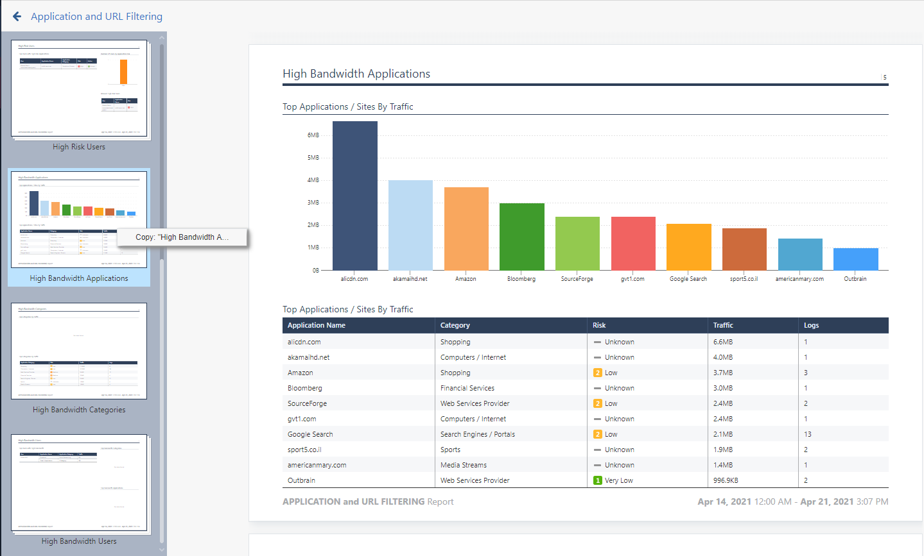
Task: Select the Very Low risk badge for Outbrain
Action: pyautogui.click(x=597, y=480)
